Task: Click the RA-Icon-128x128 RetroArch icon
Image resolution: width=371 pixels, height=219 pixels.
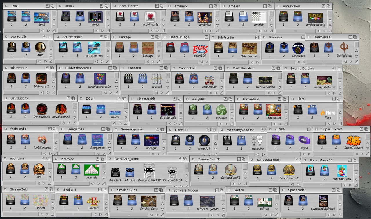Action: coord(149,171)
